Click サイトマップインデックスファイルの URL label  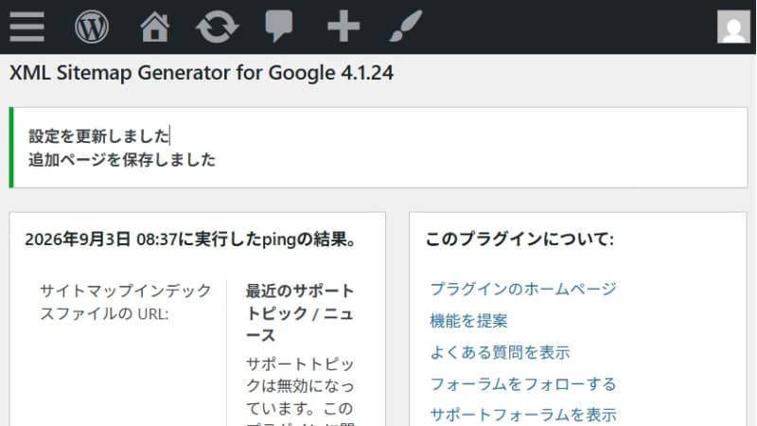click(126, 302)
